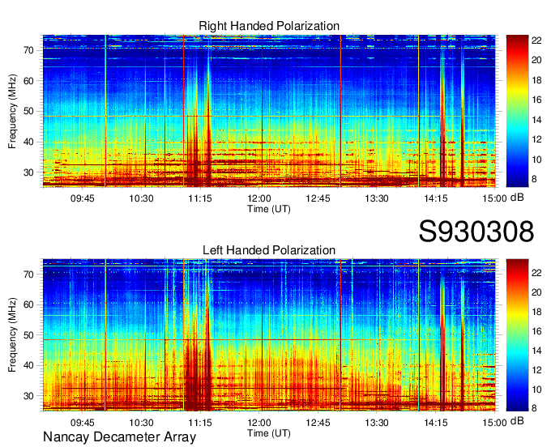Image resolution: width=551 pixels, height=447 pixels.
Task: Click the "Left Handed Polarization" plot title
Action: [269, 250]
